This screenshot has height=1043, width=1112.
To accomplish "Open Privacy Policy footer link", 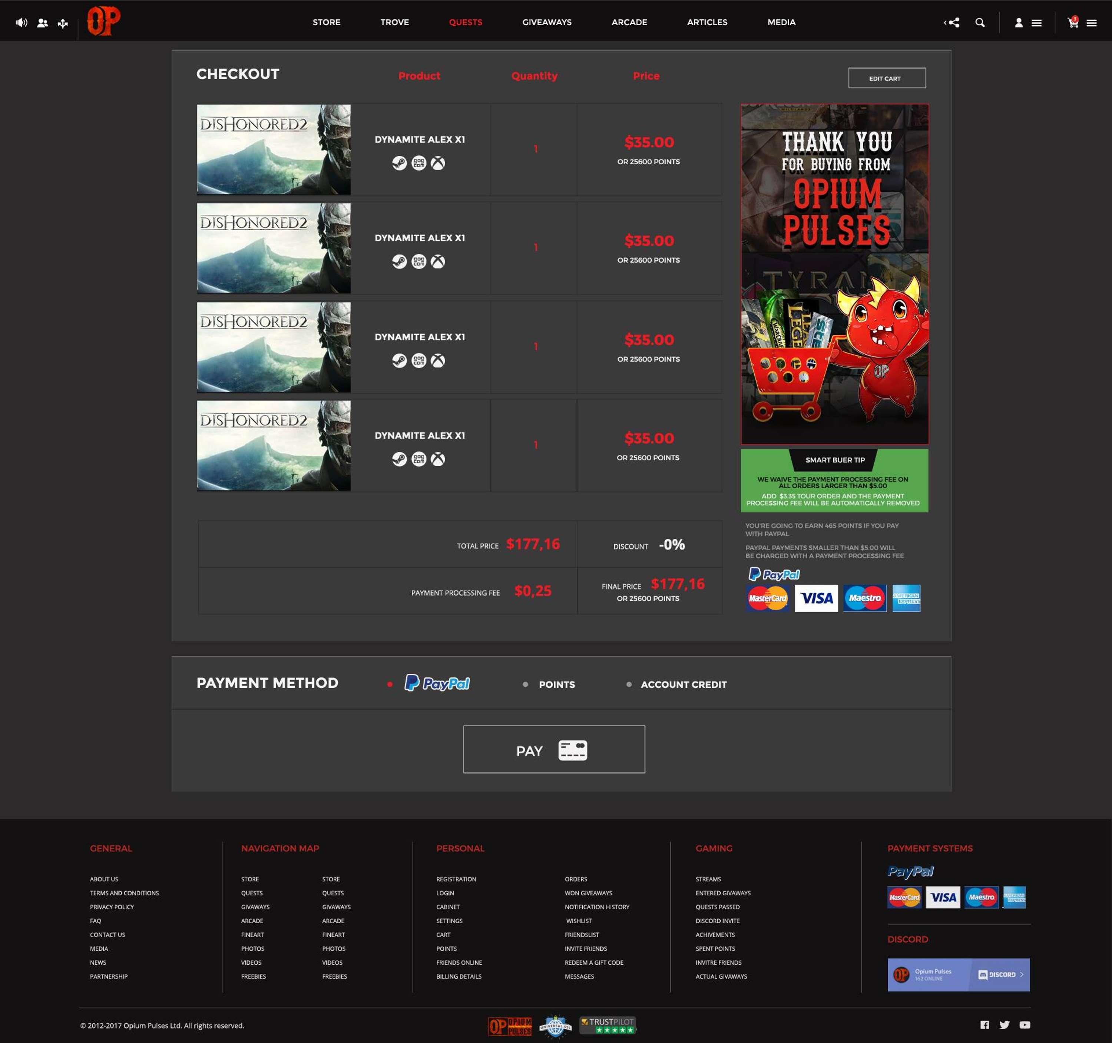I will (x=112, y=907).
